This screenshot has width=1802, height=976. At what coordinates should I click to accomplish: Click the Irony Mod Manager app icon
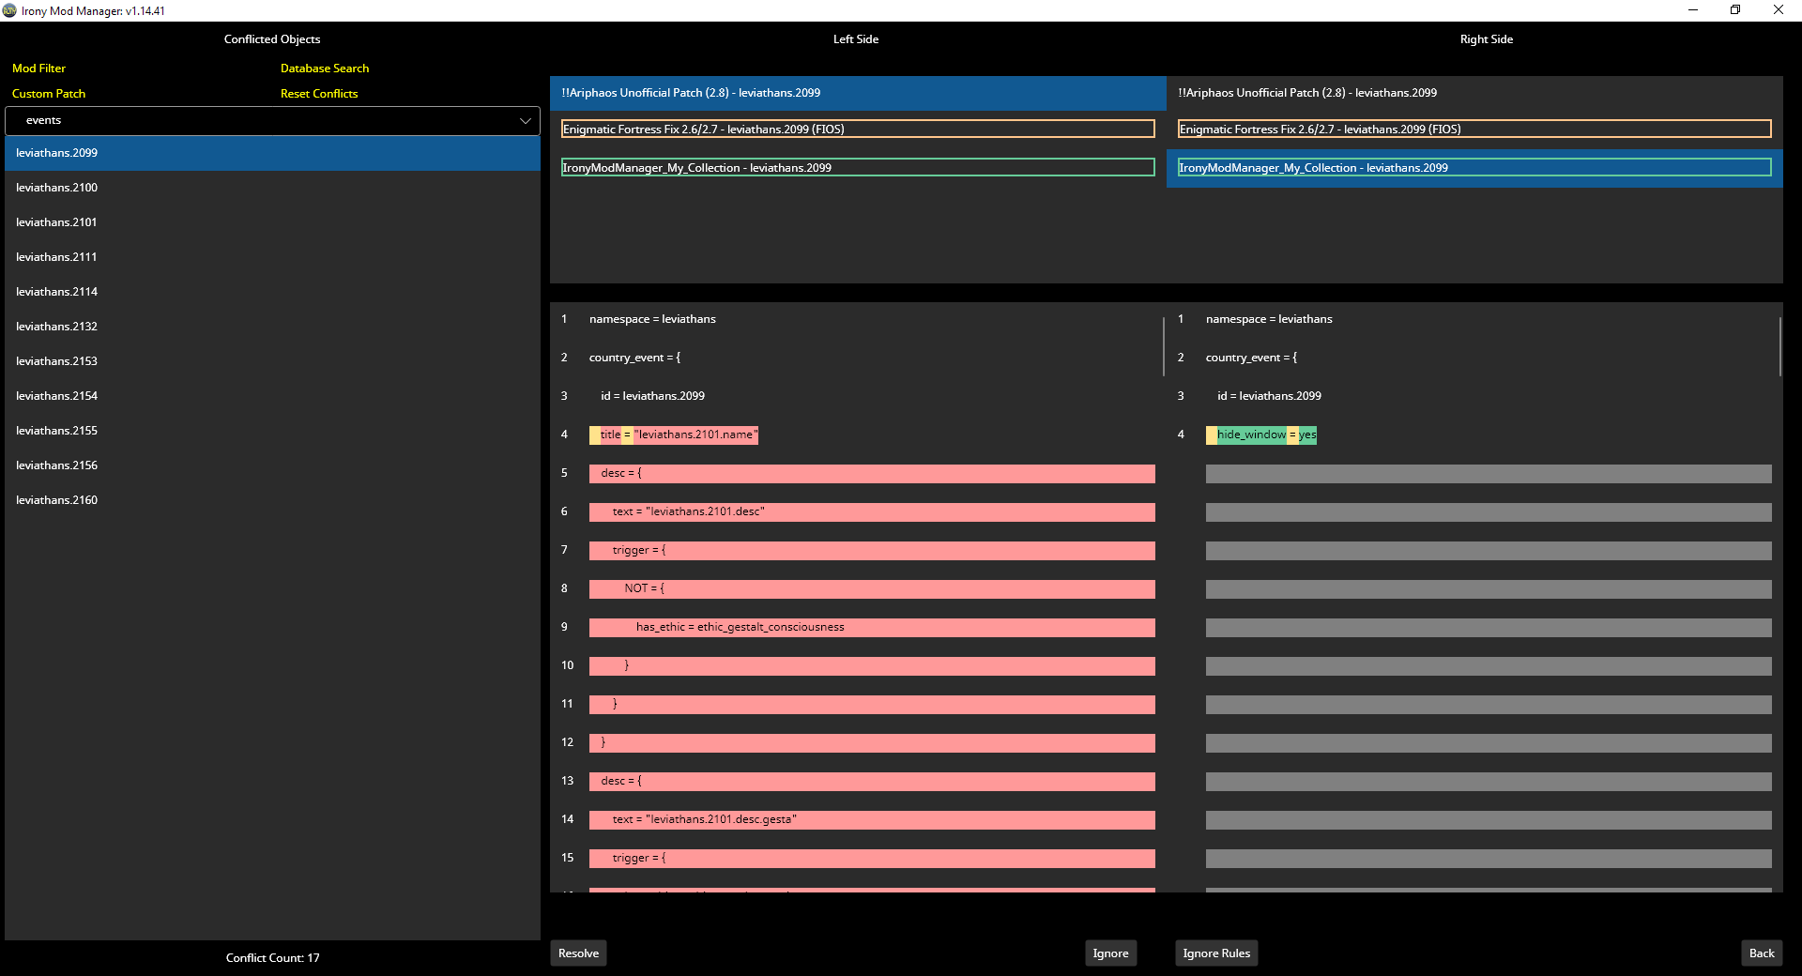tap(9, 10)
